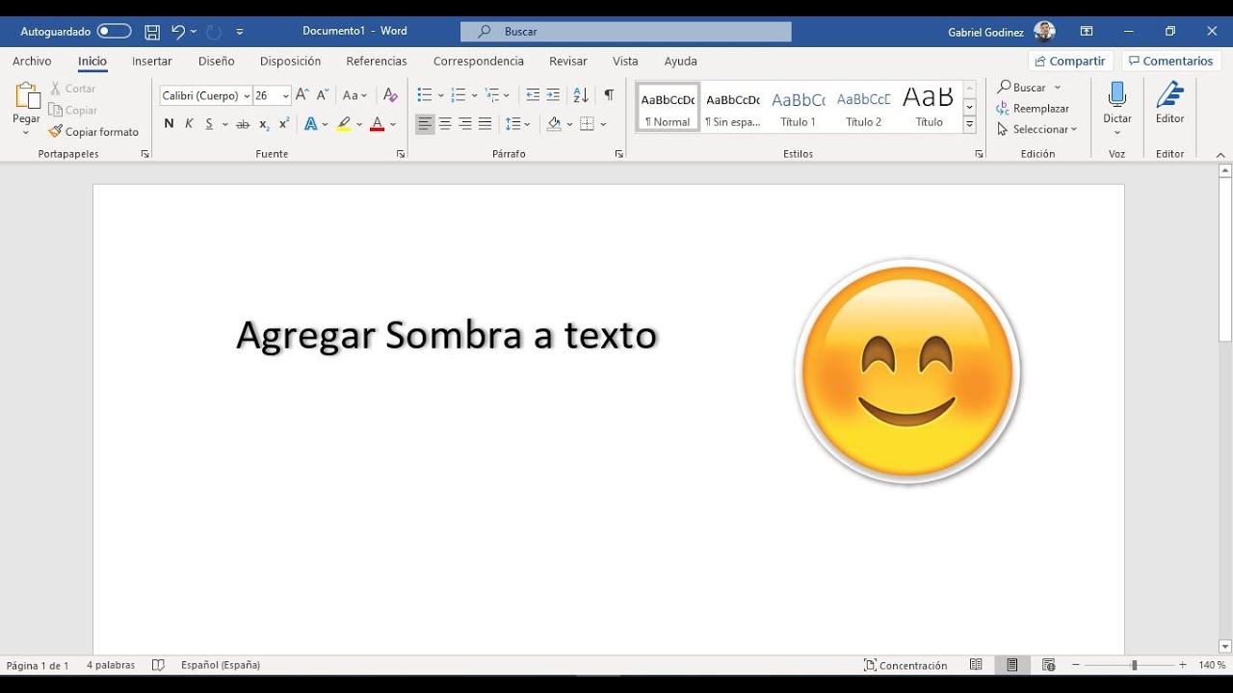Click in the Buscar search box
This screenshot has width=1233, height=693.
626,32
